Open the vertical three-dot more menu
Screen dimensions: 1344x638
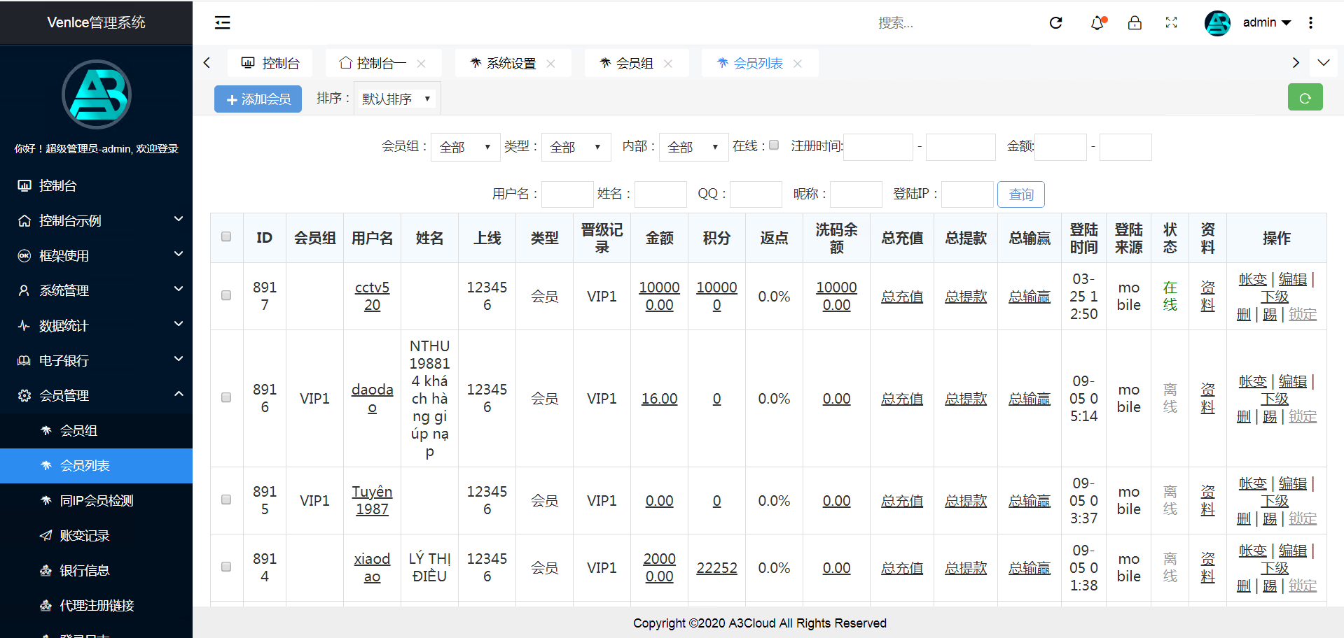coord(1310,23)
